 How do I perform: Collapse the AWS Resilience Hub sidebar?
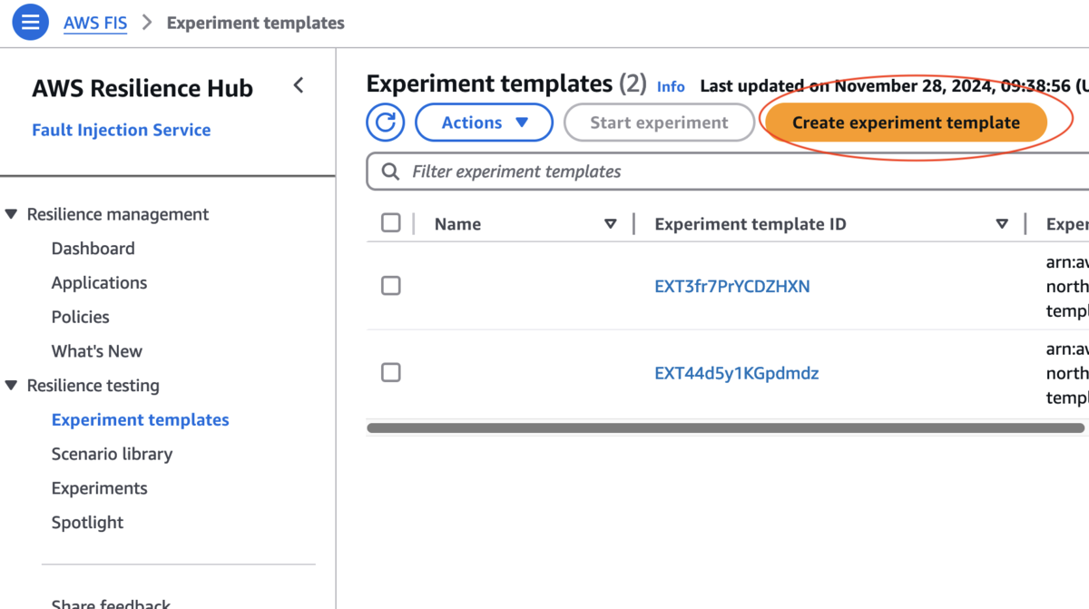coord(298,85)
